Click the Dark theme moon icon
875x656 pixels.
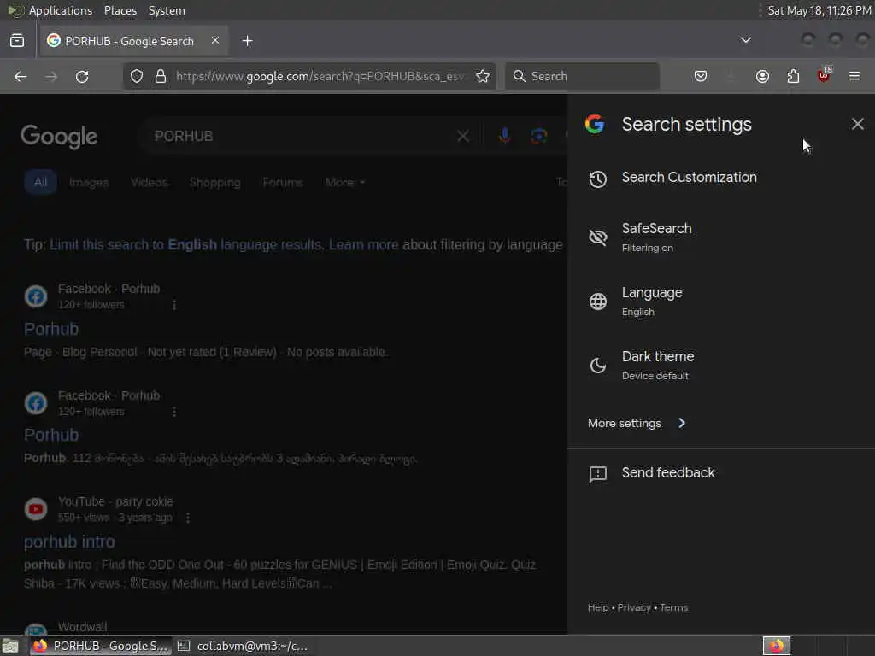point(597,366)
